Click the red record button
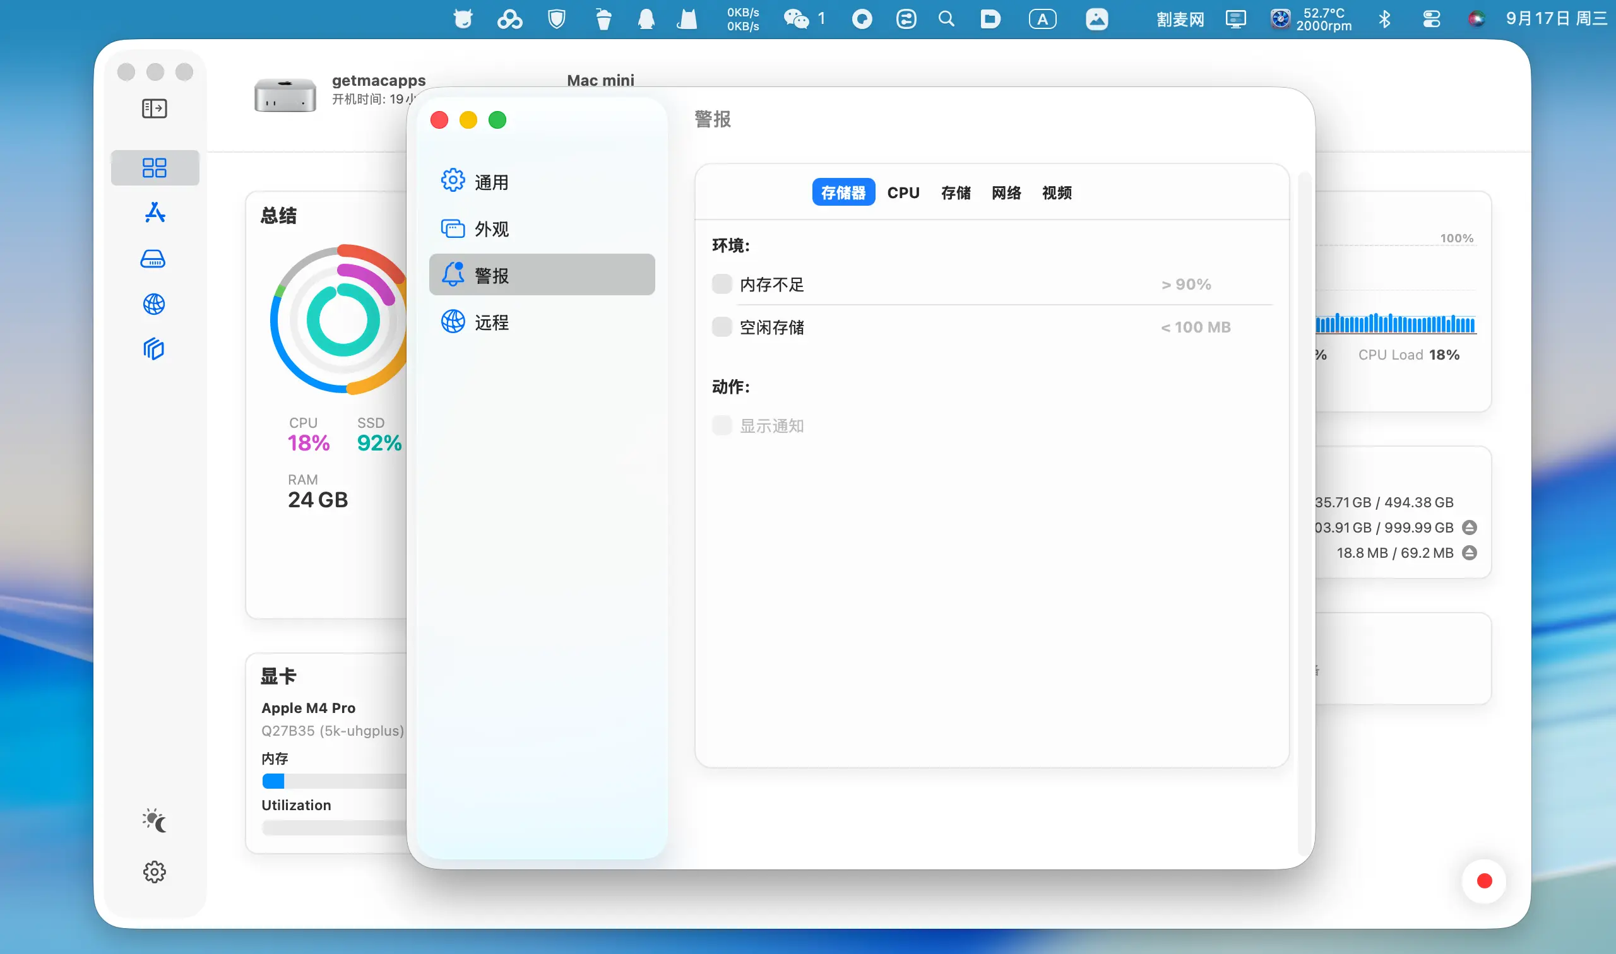The width and height of the screenshot is (1616, 954). click(1483, 881)
